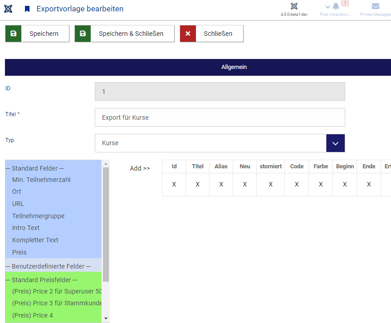
Task: Switch to the Allgemein tab
Action: point(234,67)
